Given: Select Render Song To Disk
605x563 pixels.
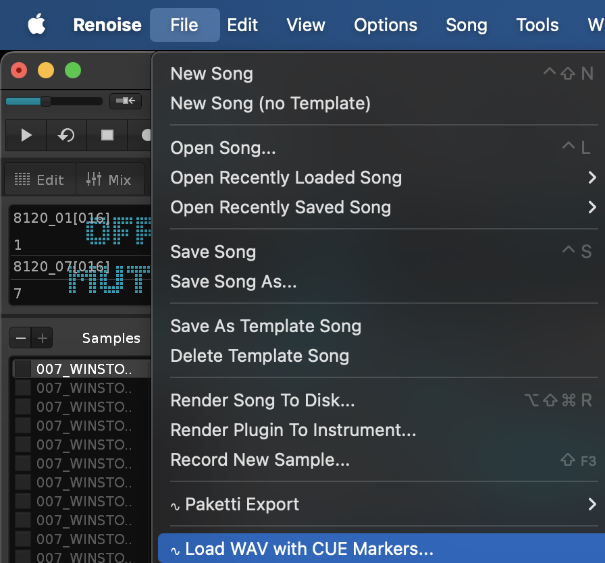Looking at the screenshot, I should (x=263, y=400).
